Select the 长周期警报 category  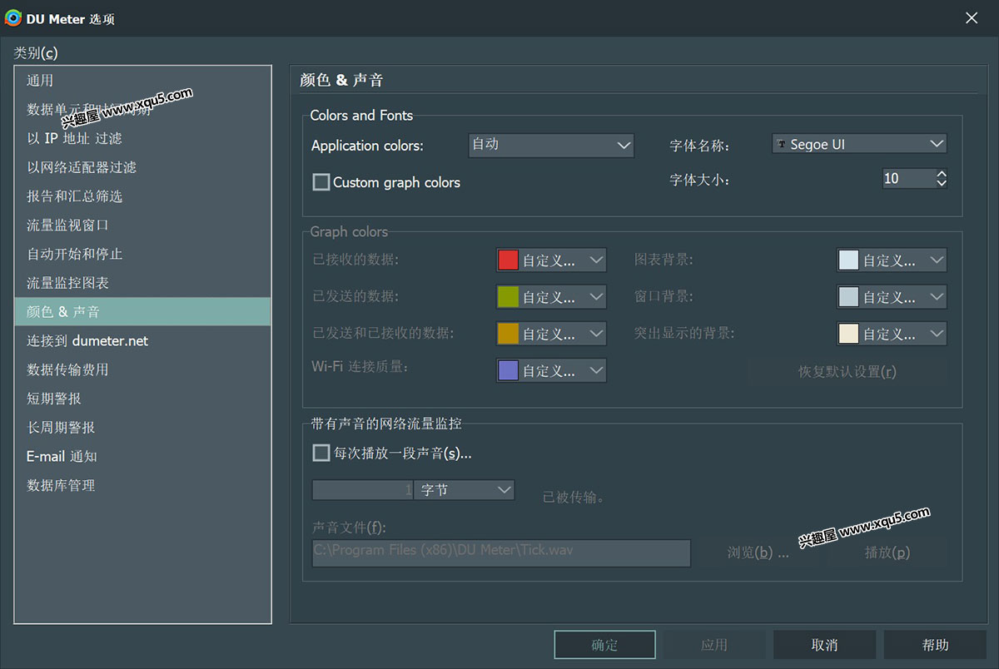(142, 427)
